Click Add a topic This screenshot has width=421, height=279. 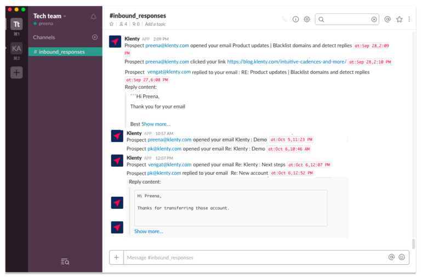(x=155, y=24)
